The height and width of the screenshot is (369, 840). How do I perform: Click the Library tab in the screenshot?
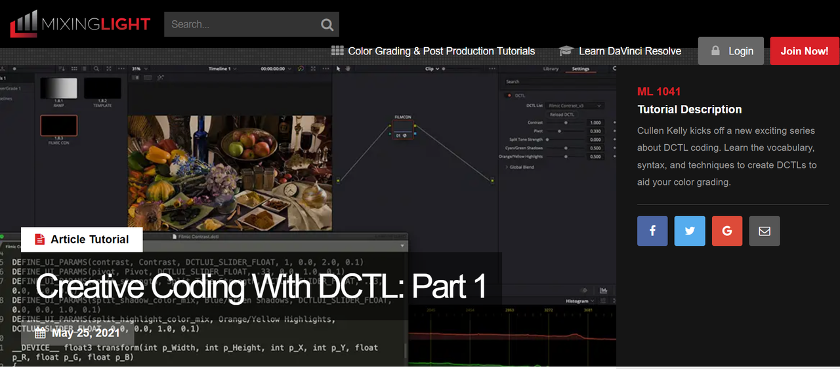click(551, 69)
